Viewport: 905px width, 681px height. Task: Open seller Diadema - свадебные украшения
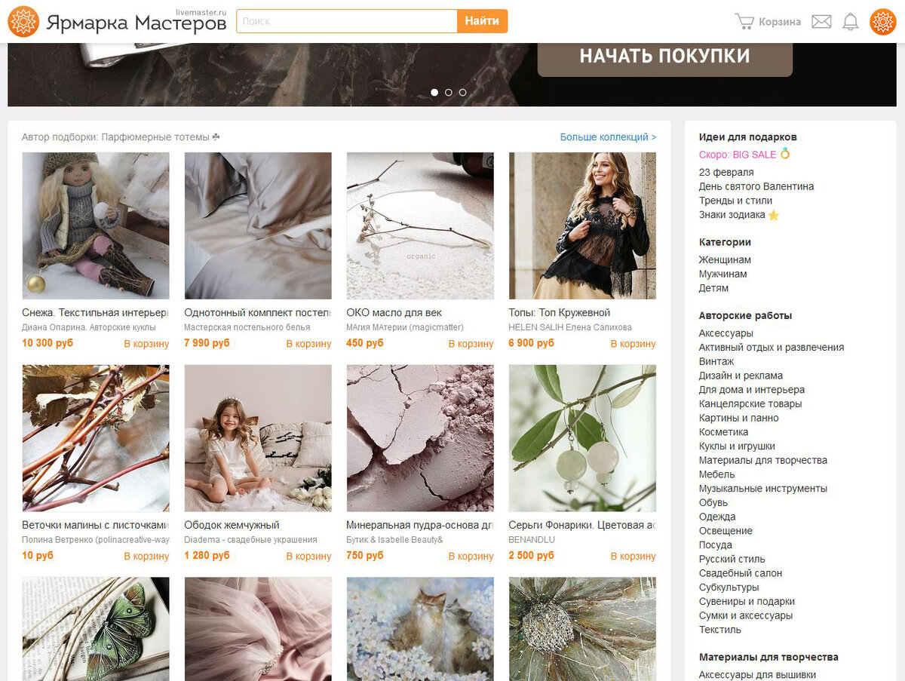[x=250, y=540]
